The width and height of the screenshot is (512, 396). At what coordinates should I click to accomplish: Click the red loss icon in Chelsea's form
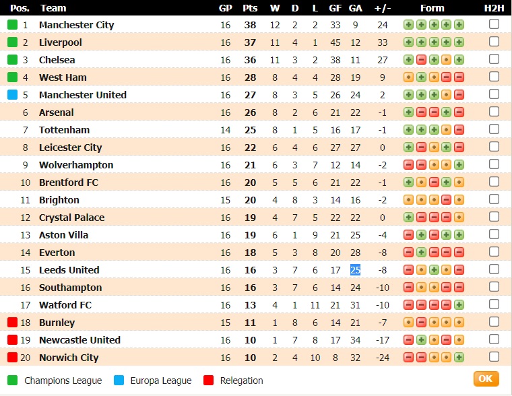(x=421, y=60)
